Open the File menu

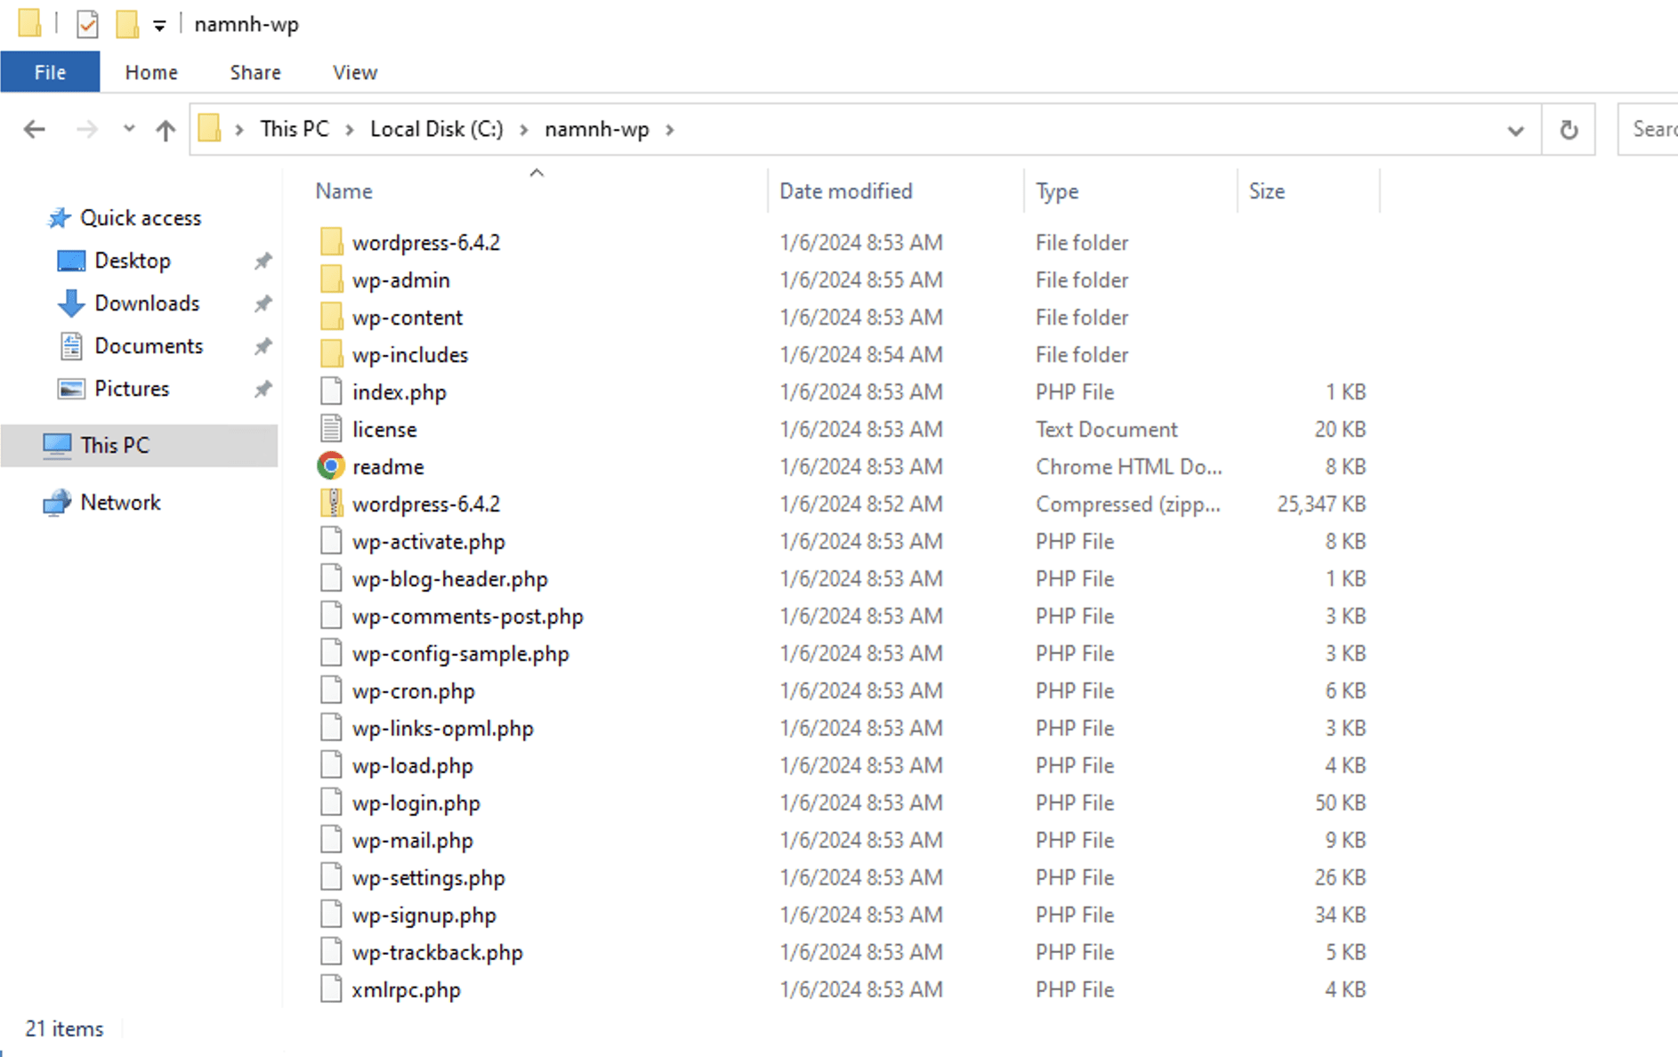(50, 72)
